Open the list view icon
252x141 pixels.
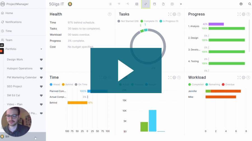[110, 4]
